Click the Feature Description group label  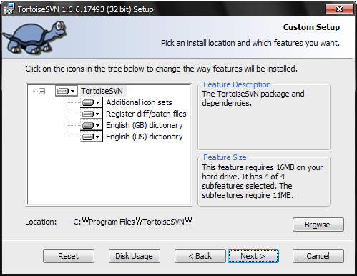[x=237, y=84]
